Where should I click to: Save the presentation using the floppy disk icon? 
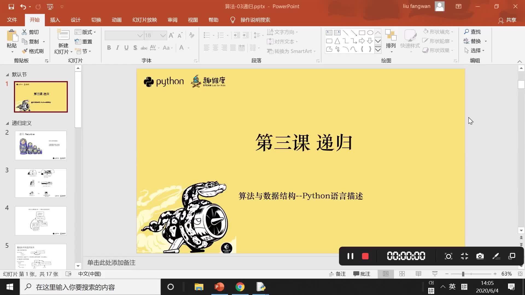pos(11,7)
